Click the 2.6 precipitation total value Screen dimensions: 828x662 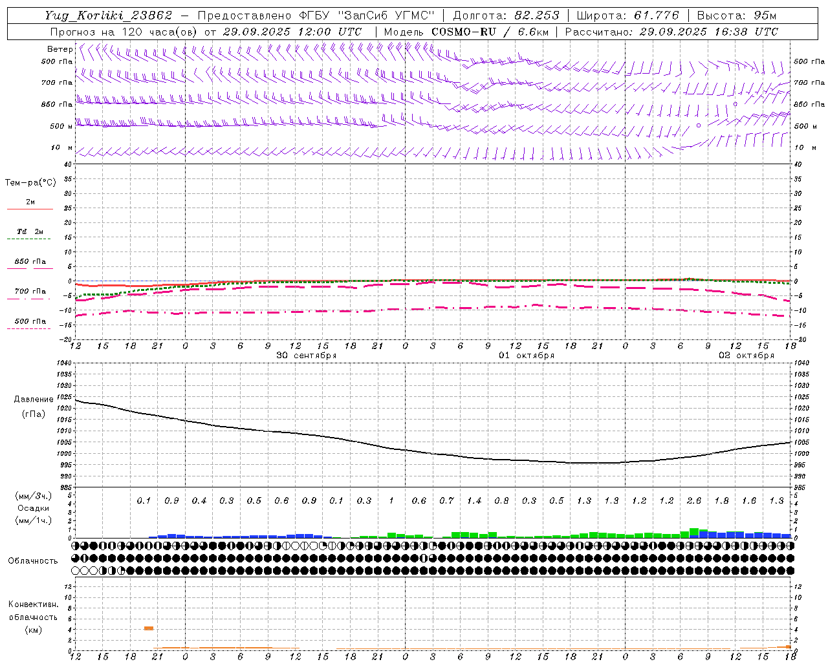694,501
